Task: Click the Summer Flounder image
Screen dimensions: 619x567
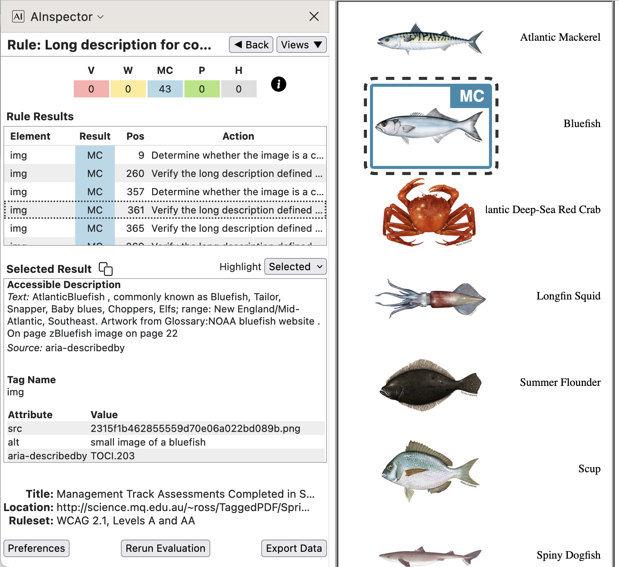Action: pos(430,384)
